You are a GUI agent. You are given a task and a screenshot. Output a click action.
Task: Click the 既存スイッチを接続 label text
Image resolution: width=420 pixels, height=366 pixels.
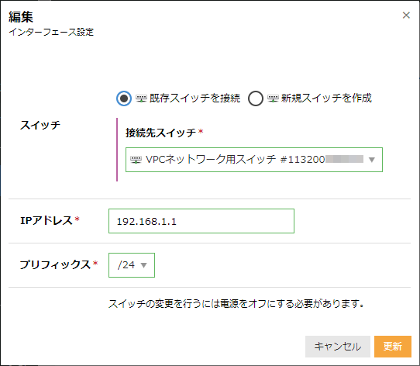(195, 98)
